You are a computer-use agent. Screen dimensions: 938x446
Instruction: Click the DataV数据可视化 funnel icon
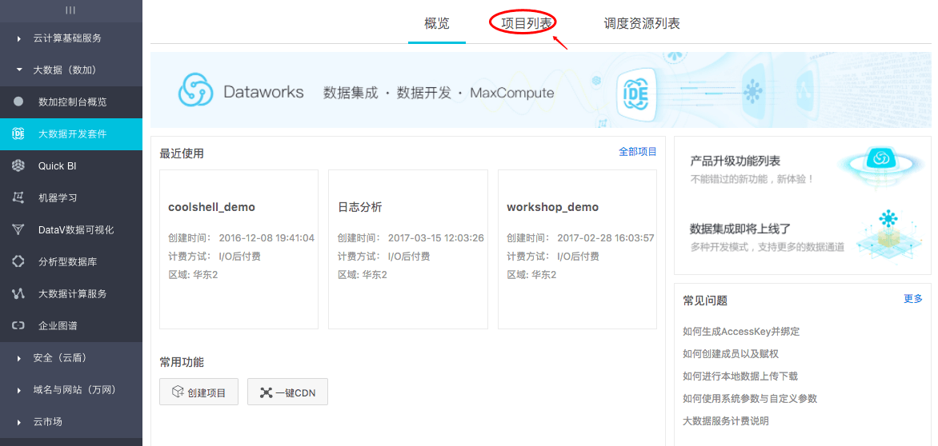18,229
